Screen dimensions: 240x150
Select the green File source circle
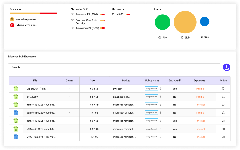[x=163, y=22]
